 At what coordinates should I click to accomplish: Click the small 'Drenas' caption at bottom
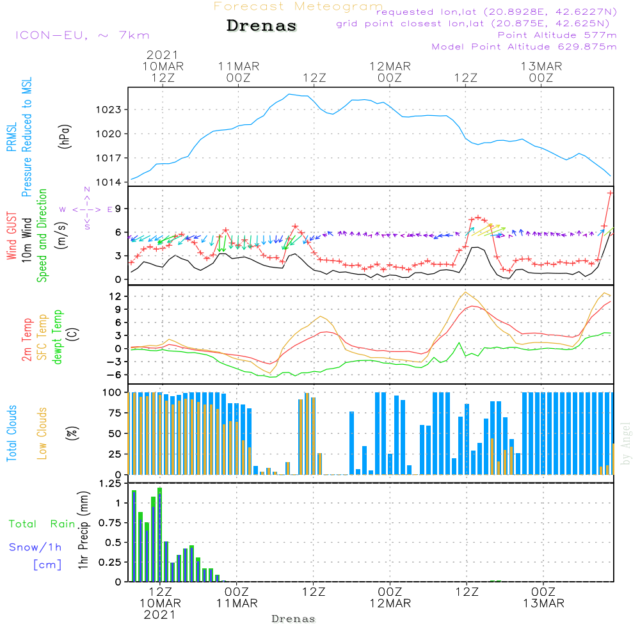[294, 619]
